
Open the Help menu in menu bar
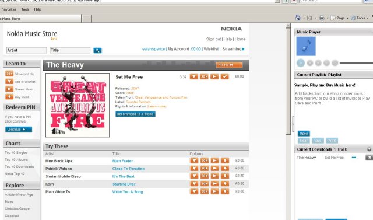click(37, 9)
